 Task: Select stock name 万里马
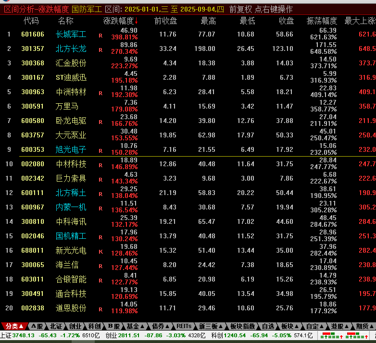coord(67,106)
